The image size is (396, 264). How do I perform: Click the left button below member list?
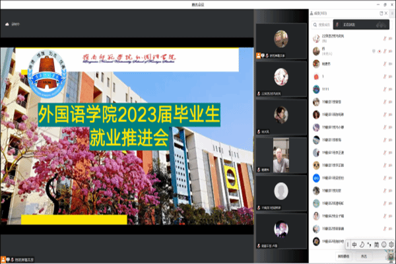(x=345, y=255)
